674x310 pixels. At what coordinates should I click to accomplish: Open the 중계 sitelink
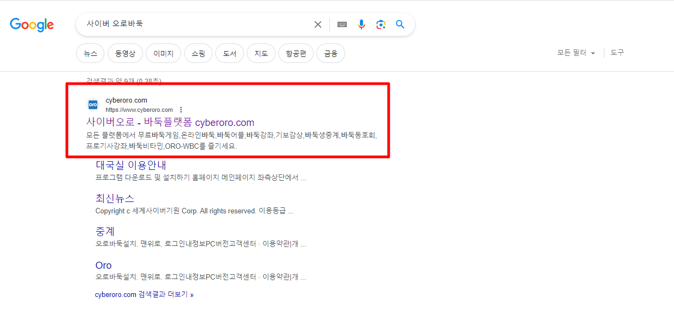tap(105, 232)
